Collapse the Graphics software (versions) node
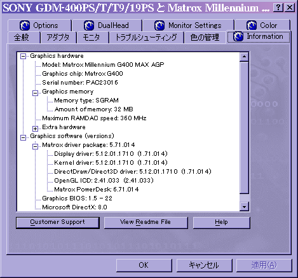 23,137
